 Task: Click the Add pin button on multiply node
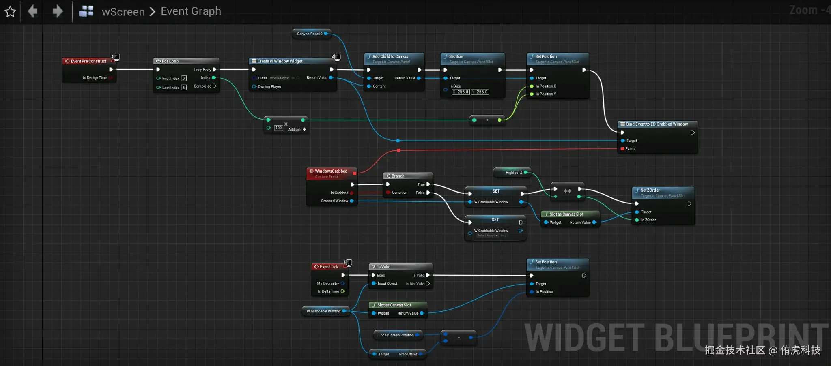tap(297, 130)
